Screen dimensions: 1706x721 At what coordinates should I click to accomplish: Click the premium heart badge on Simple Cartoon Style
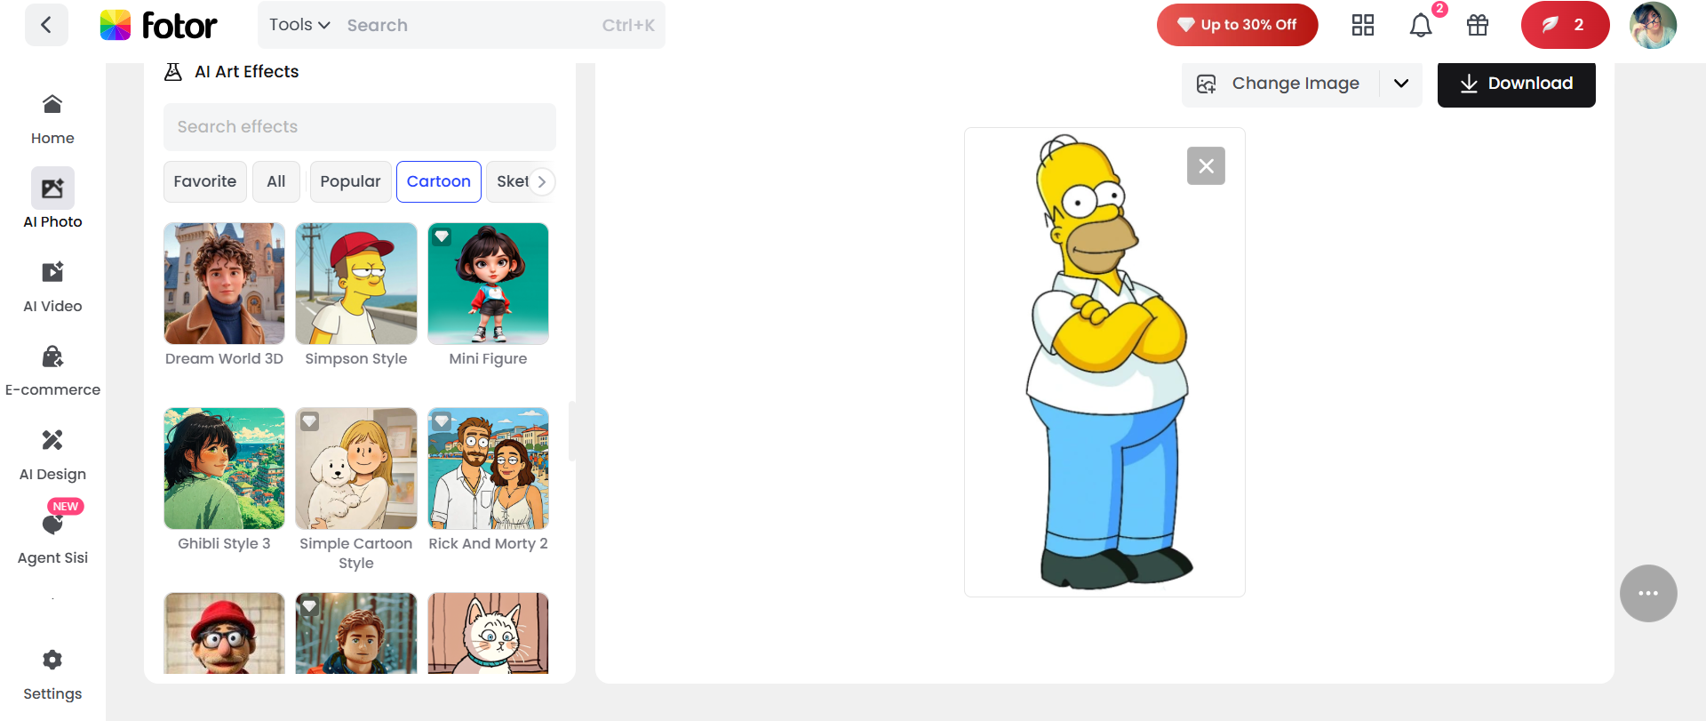click(x=309, y=421)
